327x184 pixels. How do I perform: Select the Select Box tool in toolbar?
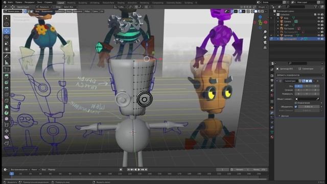pos(7,18)
